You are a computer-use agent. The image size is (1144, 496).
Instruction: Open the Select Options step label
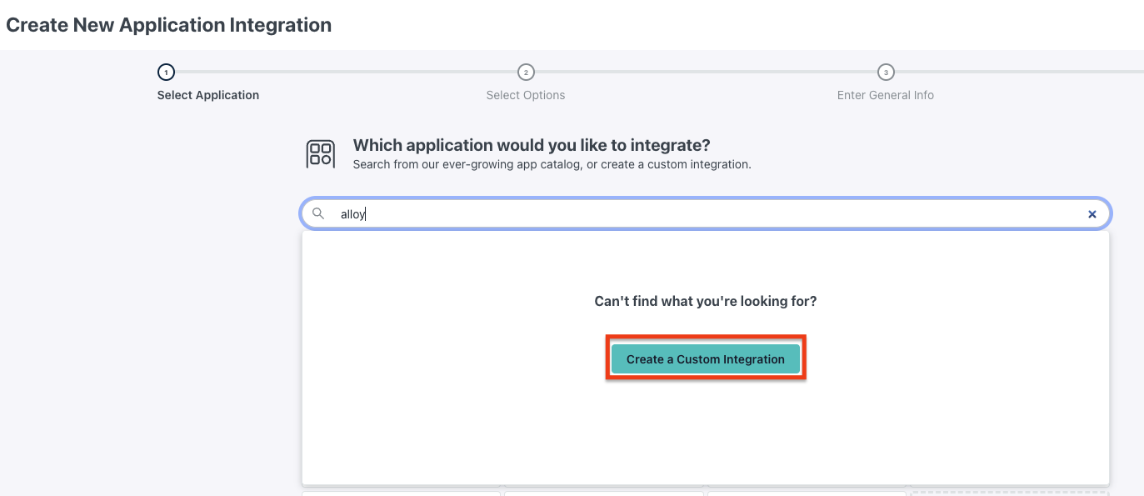coord(526,95)
